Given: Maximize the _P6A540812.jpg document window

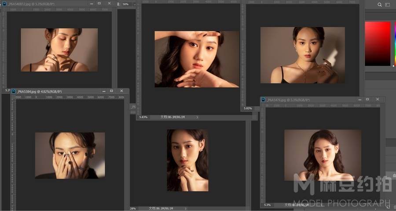Looking at the screenshot, I should 99,3.
